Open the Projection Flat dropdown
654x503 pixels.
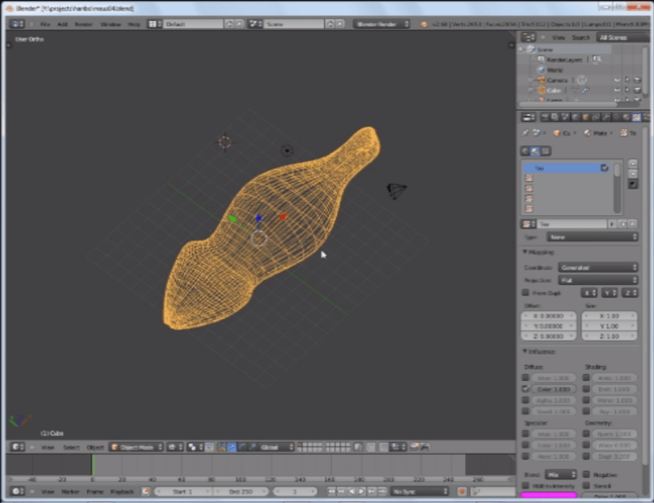[597, 280]
